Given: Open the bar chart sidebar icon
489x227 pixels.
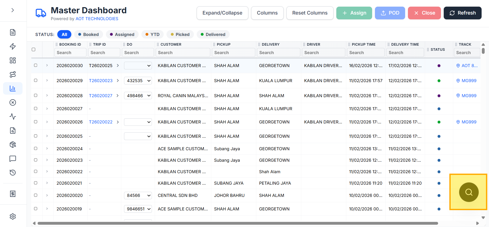Looking at the screenshot, I should 13,89.
